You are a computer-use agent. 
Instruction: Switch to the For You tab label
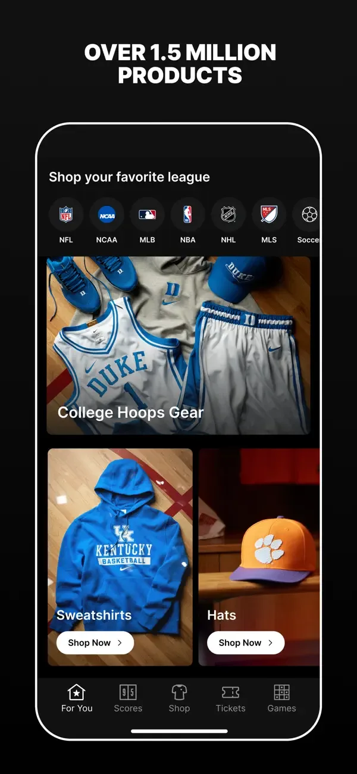77,709
